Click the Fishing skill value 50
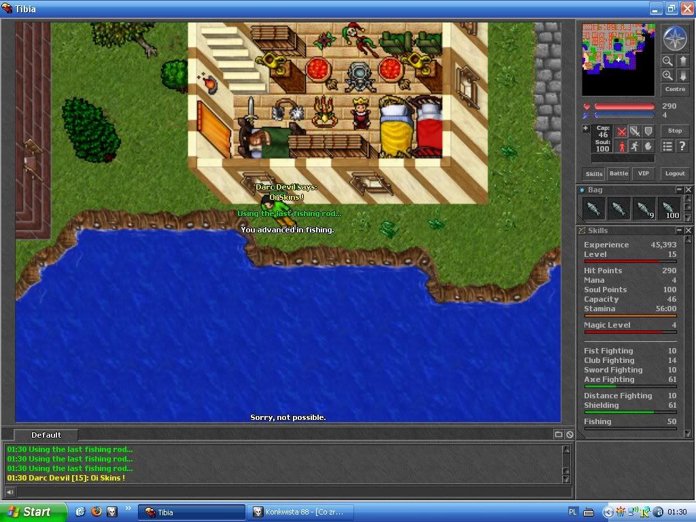The width and height of the screenshot is (696, 522). [x=672, y=421]
